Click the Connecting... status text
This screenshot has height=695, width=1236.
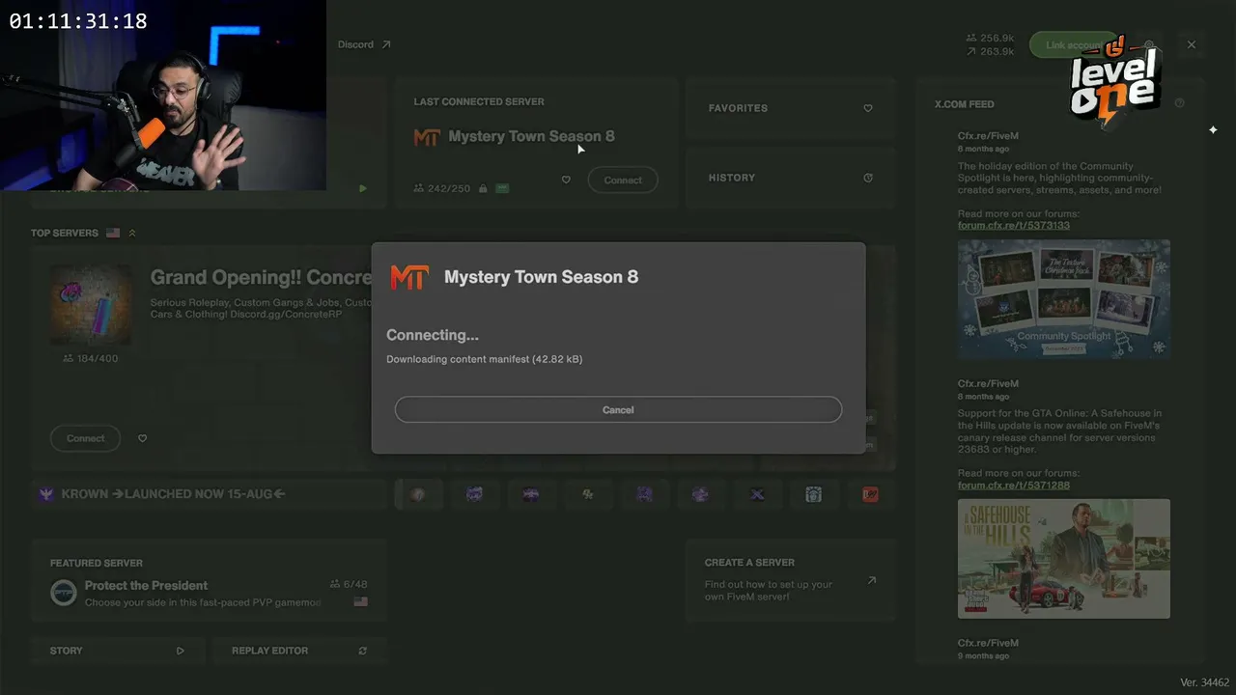pos(433,335)
